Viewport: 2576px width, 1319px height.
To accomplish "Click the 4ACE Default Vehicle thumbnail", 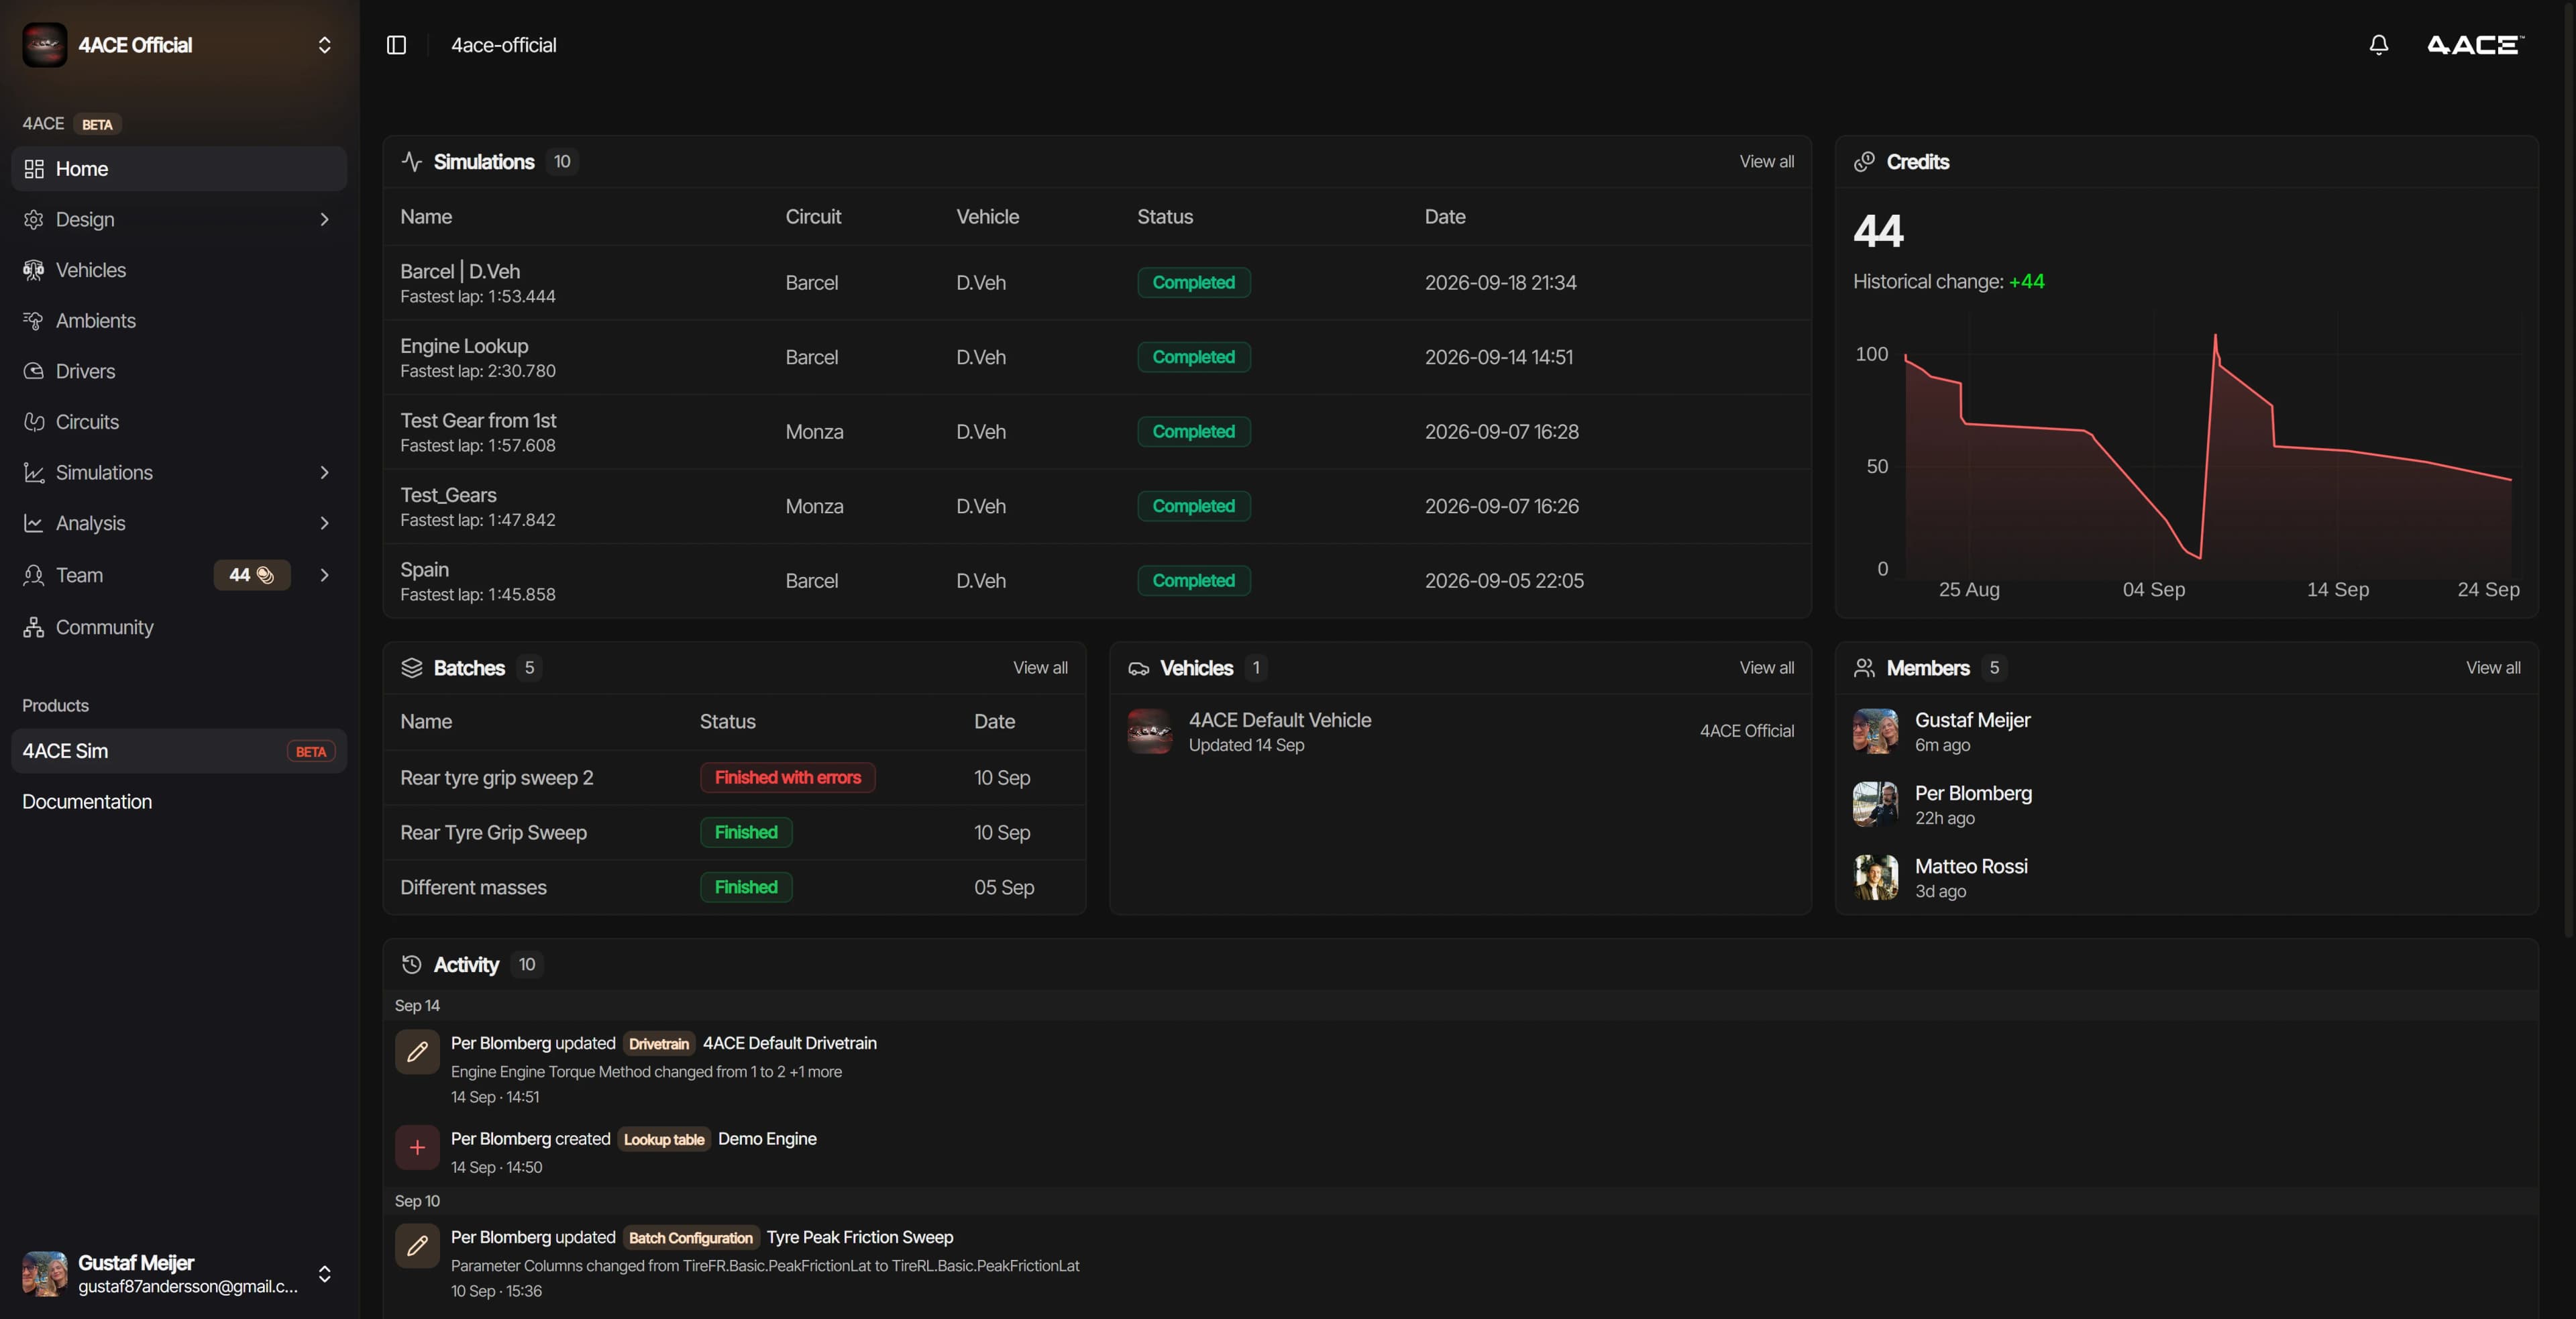I will point(1150,732).
